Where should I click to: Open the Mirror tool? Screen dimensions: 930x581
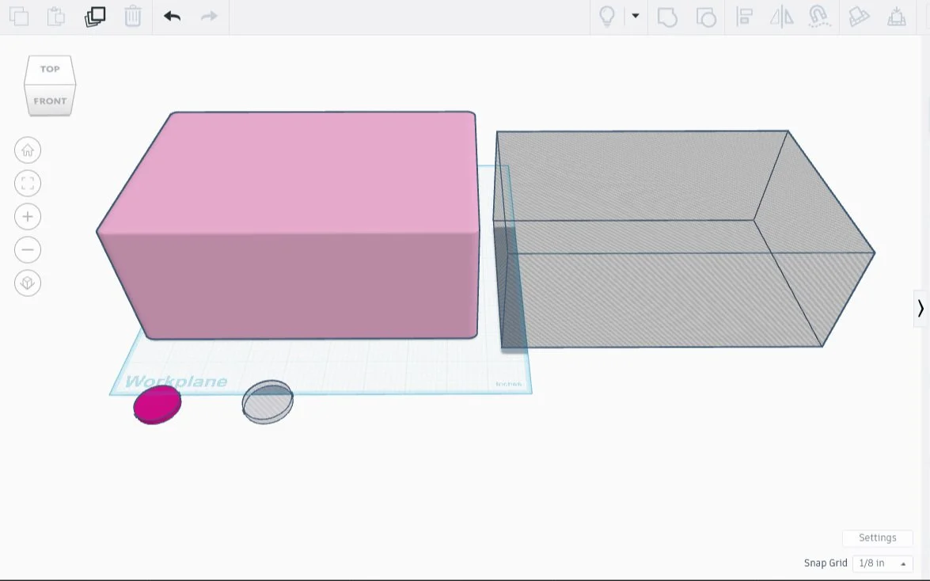click(782, 17)
